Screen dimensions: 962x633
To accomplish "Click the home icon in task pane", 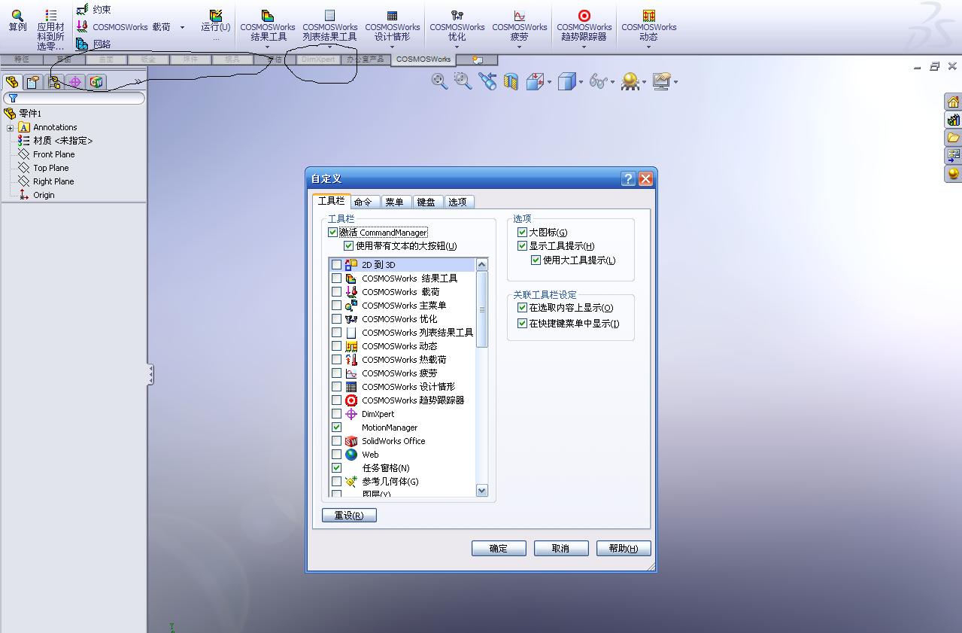I will click(953, 102).
